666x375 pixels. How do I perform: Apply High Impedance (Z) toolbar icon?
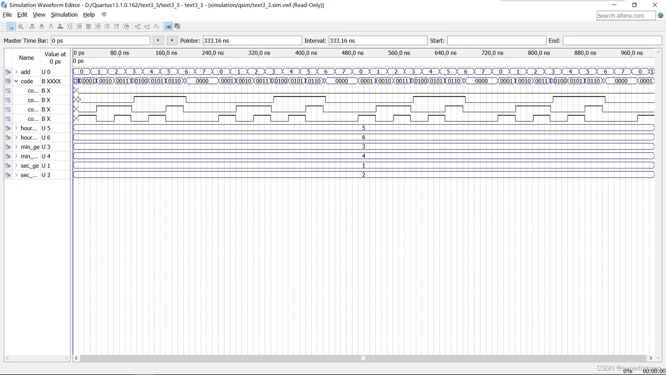tap(60, 26)
